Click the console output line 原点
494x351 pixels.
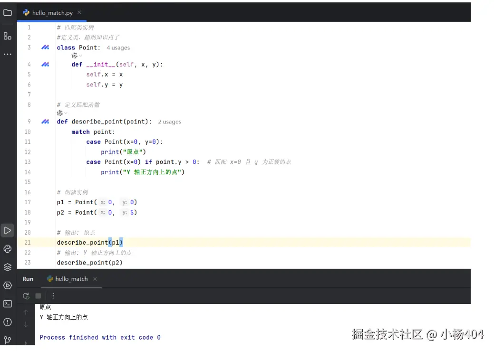pyautogui.click(x=45, y=307)
